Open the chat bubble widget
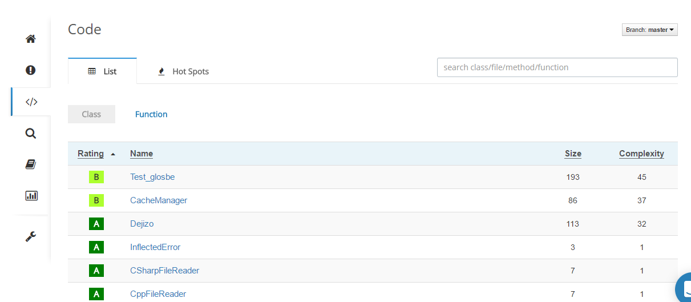 [x=683, y=288]
